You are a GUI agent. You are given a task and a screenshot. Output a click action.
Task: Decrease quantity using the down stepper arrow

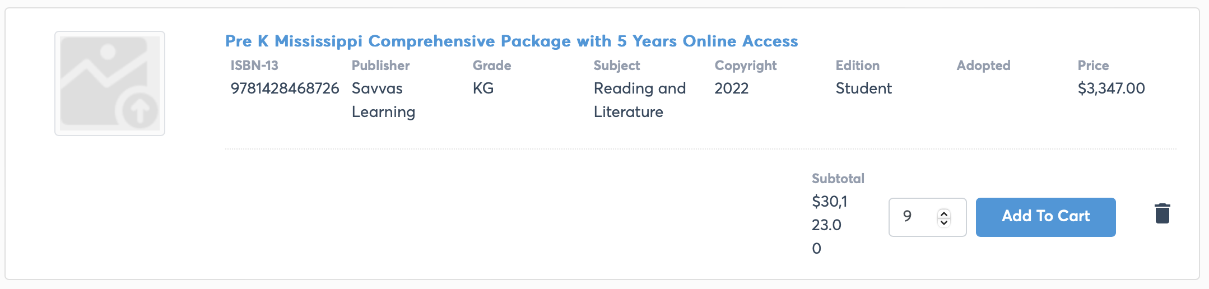click(x=944, y=222)
